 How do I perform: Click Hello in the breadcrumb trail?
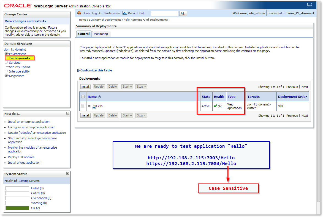pyautogui.click(x=127, y=20)
